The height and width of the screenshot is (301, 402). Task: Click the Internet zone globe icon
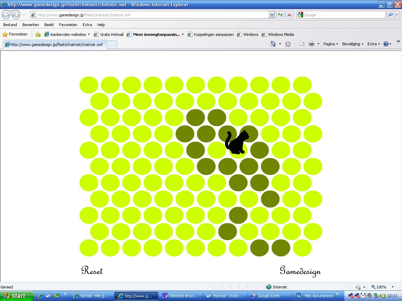point(269,287)
